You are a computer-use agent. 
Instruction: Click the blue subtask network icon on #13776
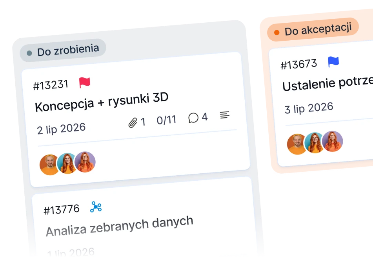[96, 207]
